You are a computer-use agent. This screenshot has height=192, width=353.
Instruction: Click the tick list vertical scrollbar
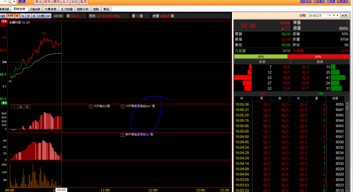tap(348, 146)
